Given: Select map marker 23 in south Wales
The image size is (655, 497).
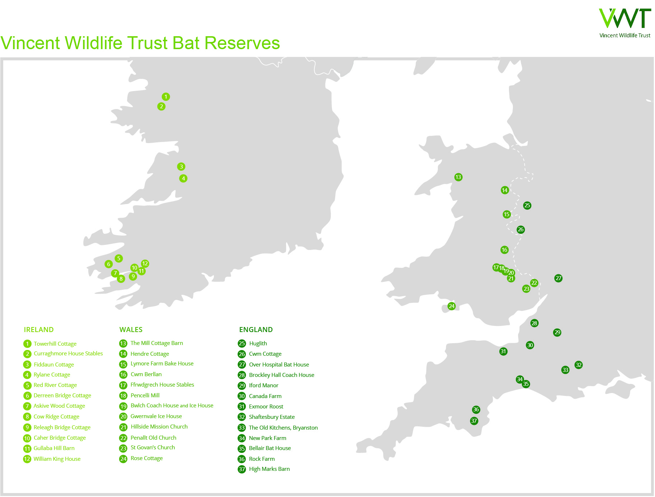Looking at the screenshot, I should [527, 289].
